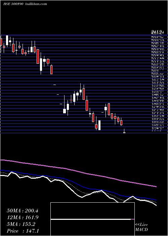Select the "50MA : 200.4" readout

click(x=23, y=211)
